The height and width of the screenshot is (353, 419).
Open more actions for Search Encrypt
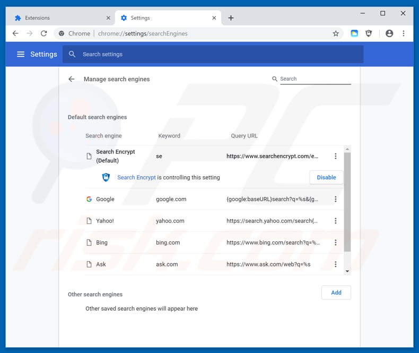coord(335,156)
